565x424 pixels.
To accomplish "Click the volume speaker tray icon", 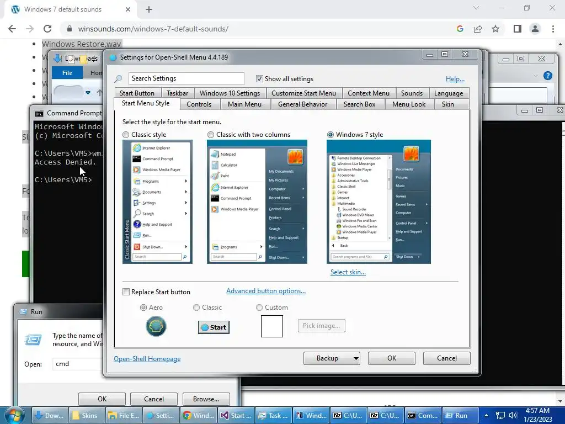I will coord(513,415).
